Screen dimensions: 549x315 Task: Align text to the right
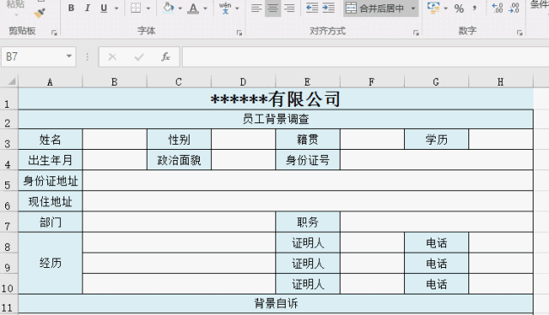point(289,8)
